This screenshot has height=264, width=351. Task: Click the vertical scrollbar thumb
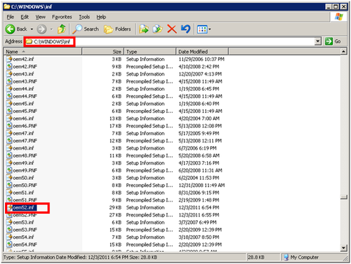tap(344, 197)
